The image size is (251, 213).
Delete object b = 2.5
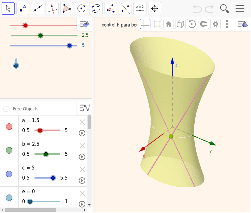(x=82, y=146)
